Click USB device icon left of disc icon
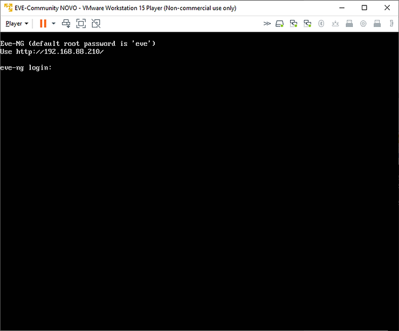This screenshot has width=399, height=331. point(349,24)
